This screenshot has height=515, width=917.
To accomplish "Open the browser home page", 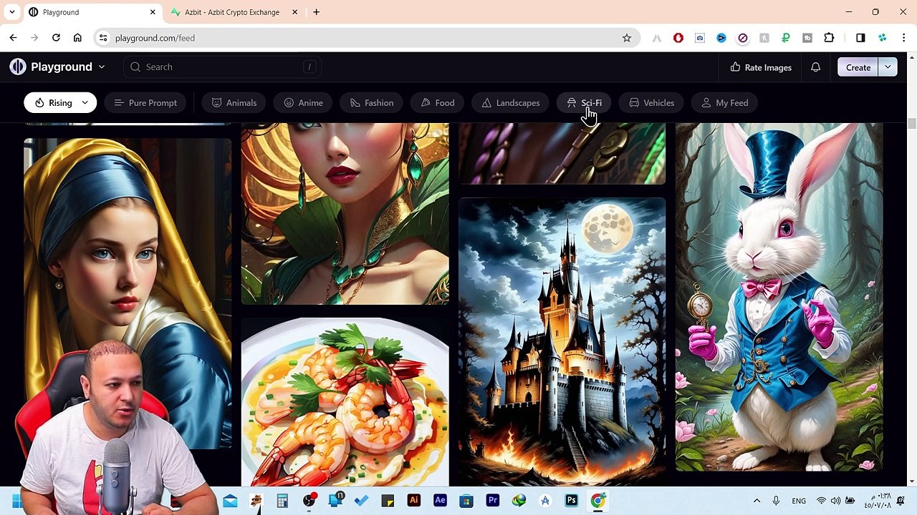I will pyautogui.click(x=77, y=38).
